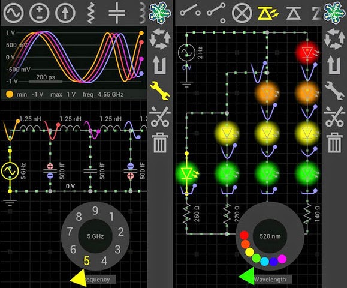Choose the yellow color on wavelength dial
347x288 pixels.
coord(250,252)
